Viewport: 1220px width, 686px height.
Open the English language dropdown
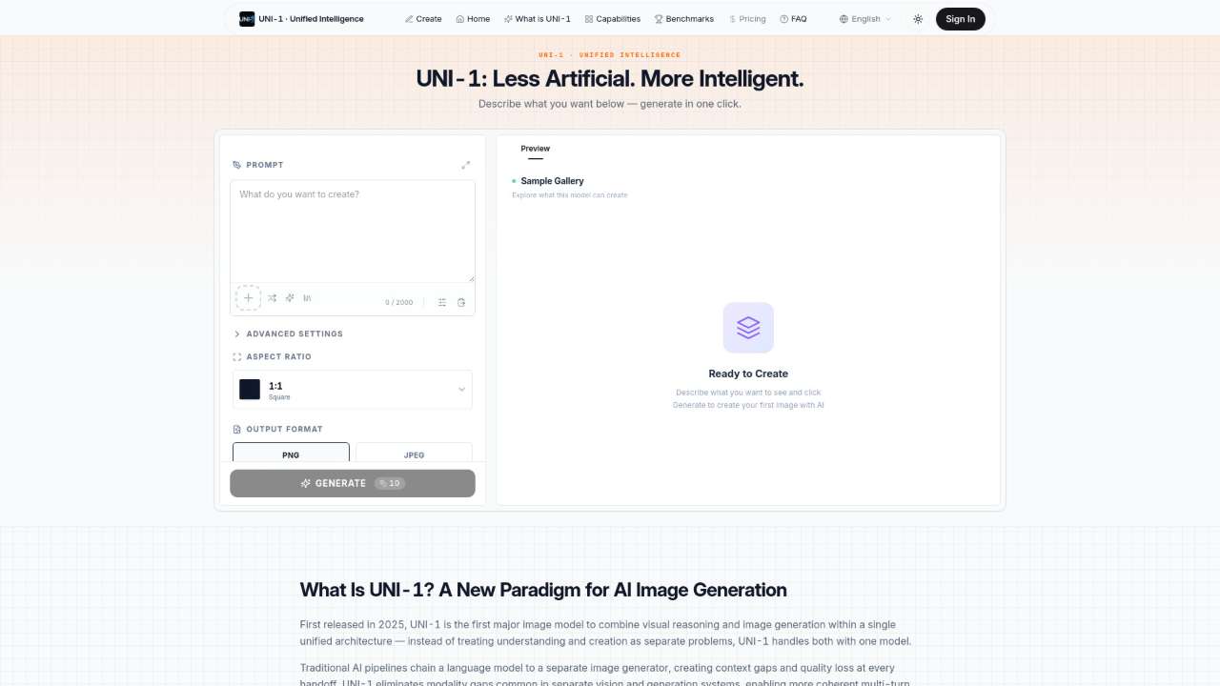click(x=865, y=19)
